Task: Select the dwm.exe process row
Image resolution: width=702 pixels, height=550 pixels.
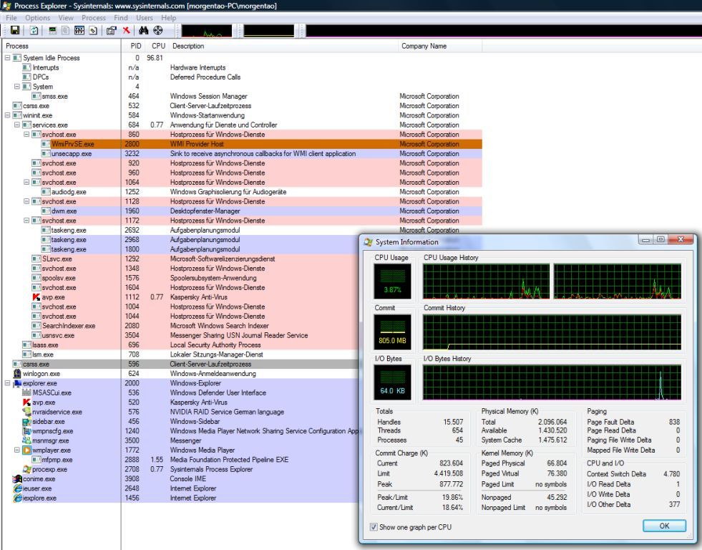Action: click(242, 211)
